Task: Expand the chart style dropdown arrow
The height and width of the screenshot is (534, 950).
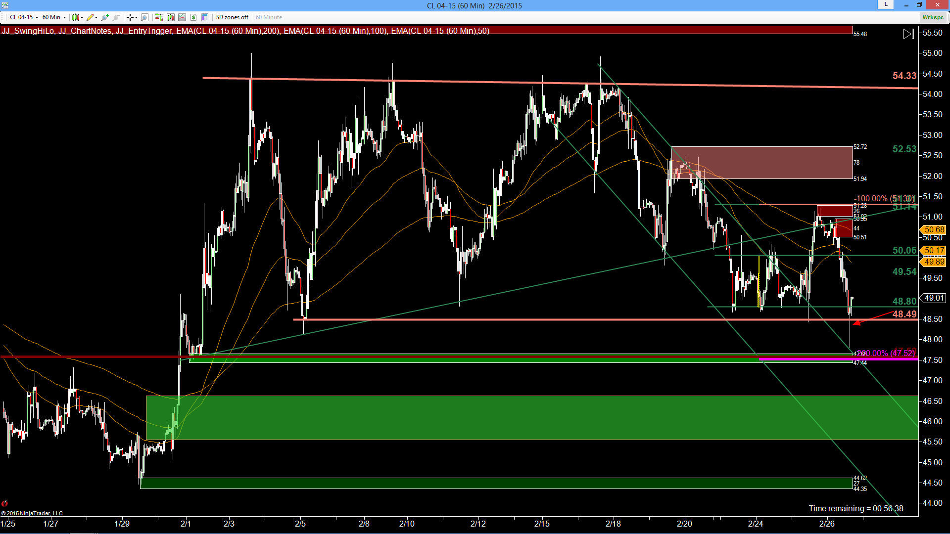Action: coord(82,17)
